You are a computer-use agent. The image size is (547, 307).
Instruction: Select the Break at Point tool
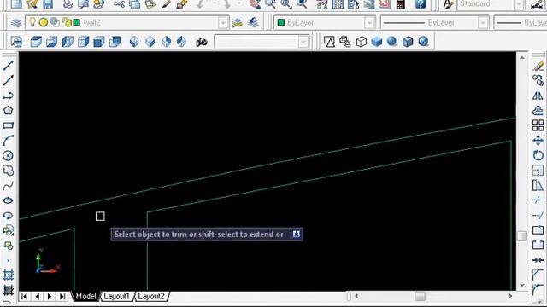coord(538,230)
